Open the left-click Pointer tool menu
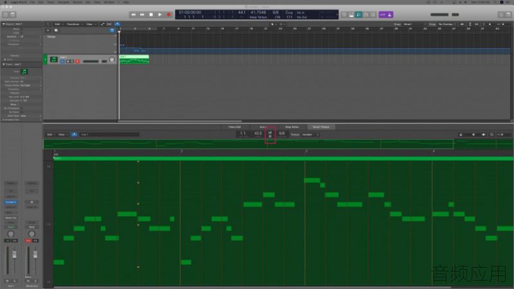The width and height of the screenshot is (514, 289). pyautogui.click(x=273, y=24)
